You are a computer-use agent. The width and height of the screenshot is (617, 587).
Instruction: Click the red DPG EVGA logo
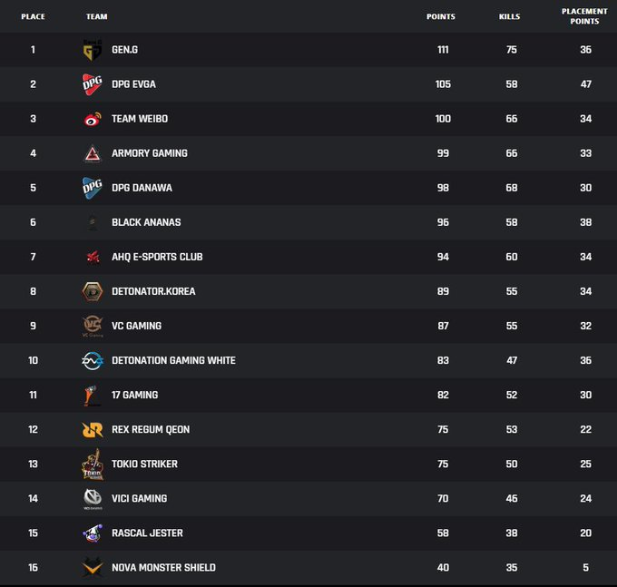click(93, 84)
